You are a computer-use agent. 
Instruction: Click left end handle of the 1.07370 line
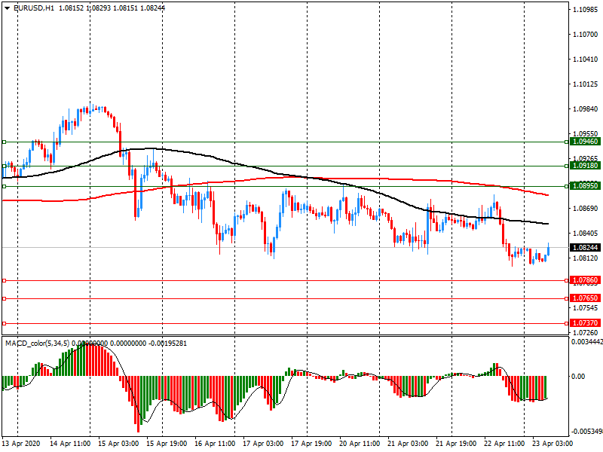pos(5,324)
